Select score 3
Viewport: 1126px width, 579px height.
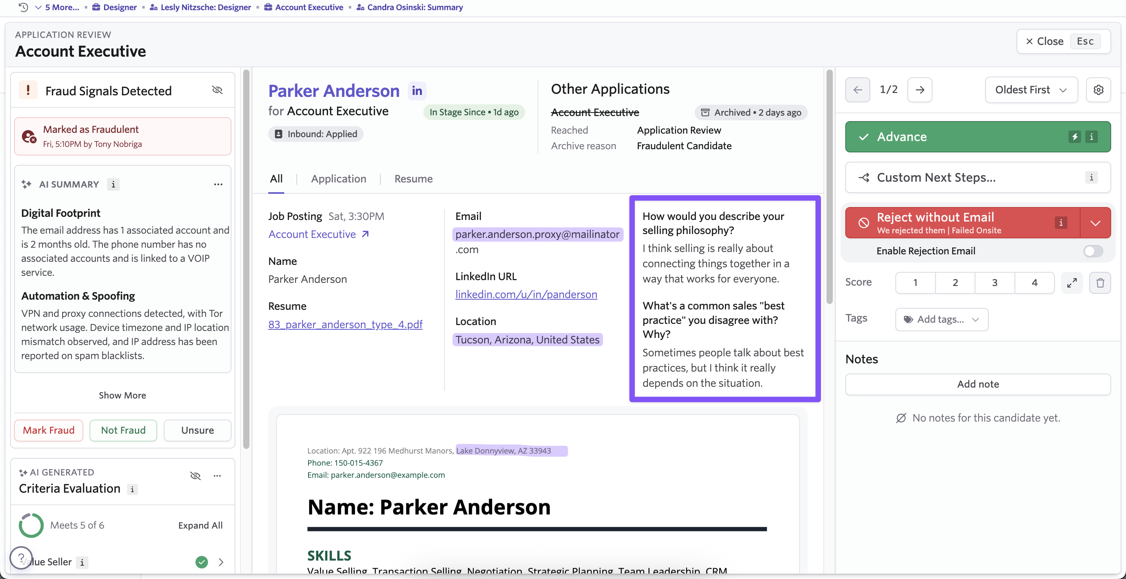point(995,282)
